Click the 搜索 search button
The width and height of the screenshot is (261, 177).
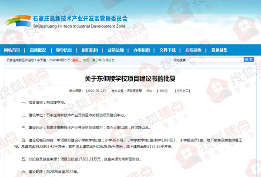(249, 59)
